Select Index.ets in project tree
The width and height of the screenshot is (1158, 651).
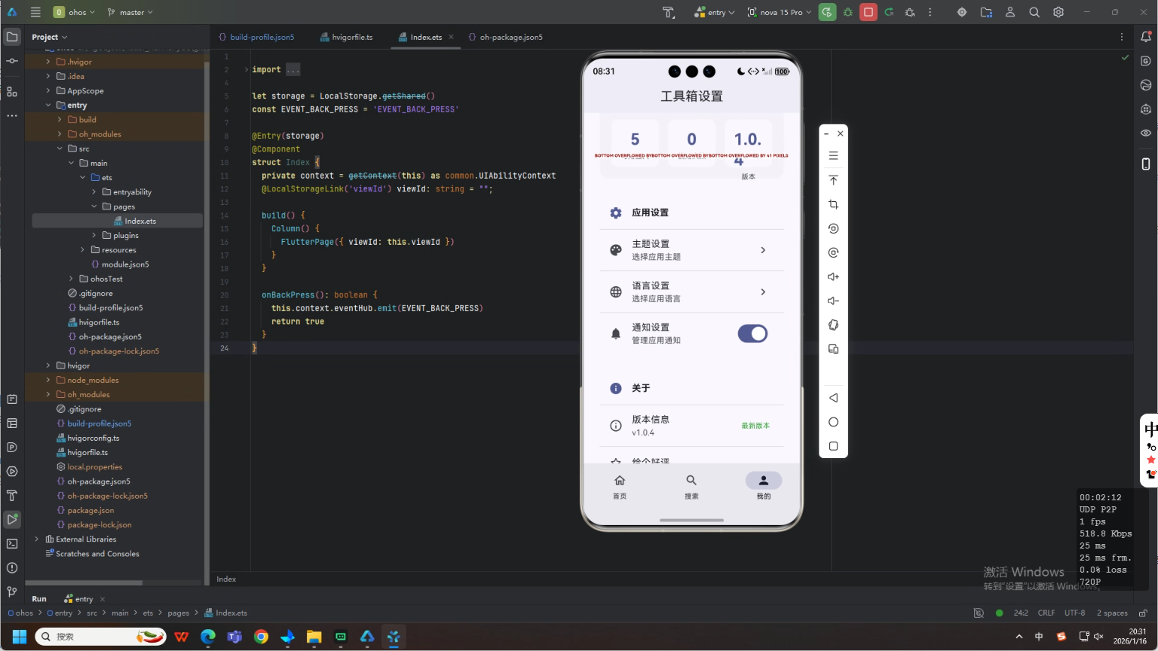coord(140,221)
